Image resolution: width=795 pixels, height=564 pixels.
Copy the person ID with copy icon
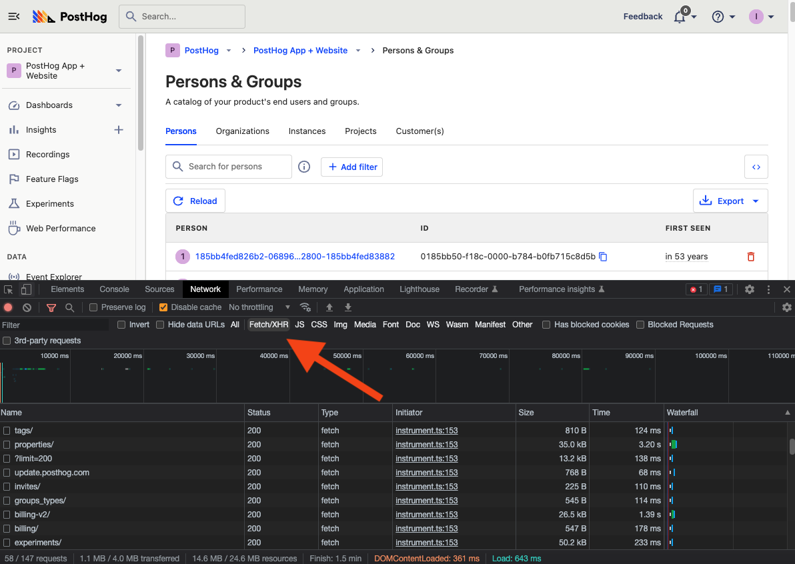point(603,257)
